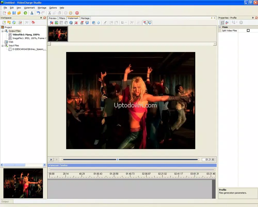Click the music note audio watermark icon
Screen dimensions: 258x207
coord(87,23)
